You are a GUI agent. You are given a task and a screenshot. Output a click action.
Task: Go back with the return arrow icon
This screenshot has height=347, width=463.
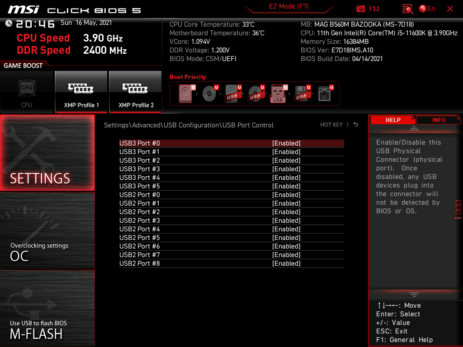[356, 125]
